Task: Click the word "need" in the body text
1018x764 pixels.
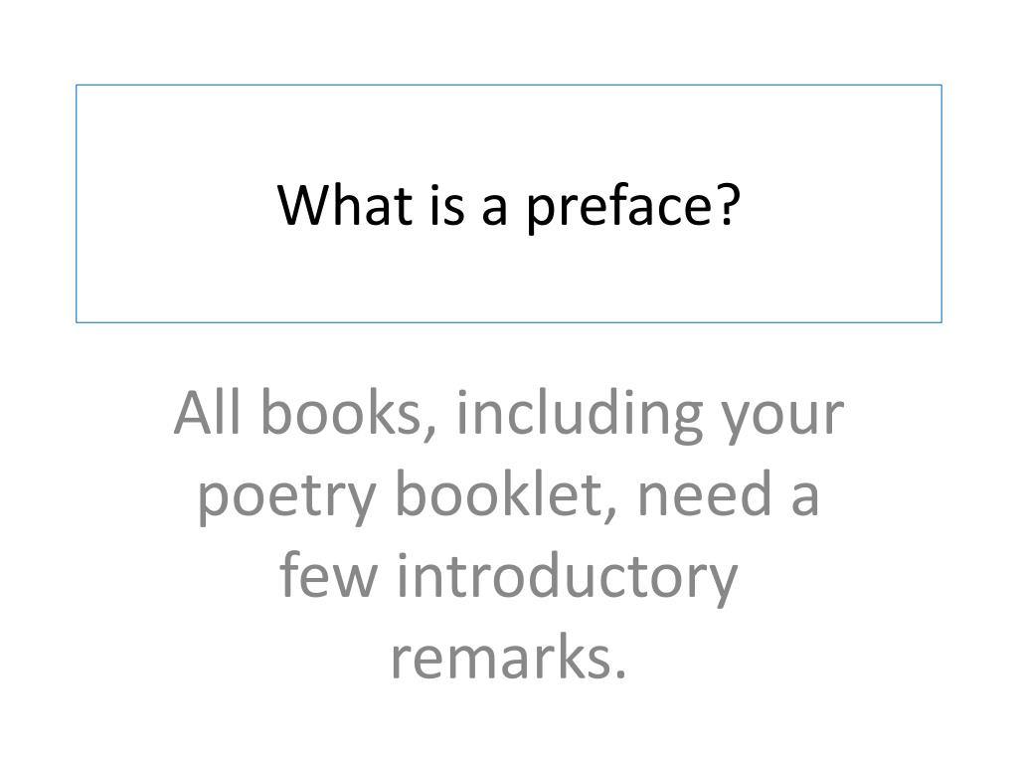Action: click(705, 493)
